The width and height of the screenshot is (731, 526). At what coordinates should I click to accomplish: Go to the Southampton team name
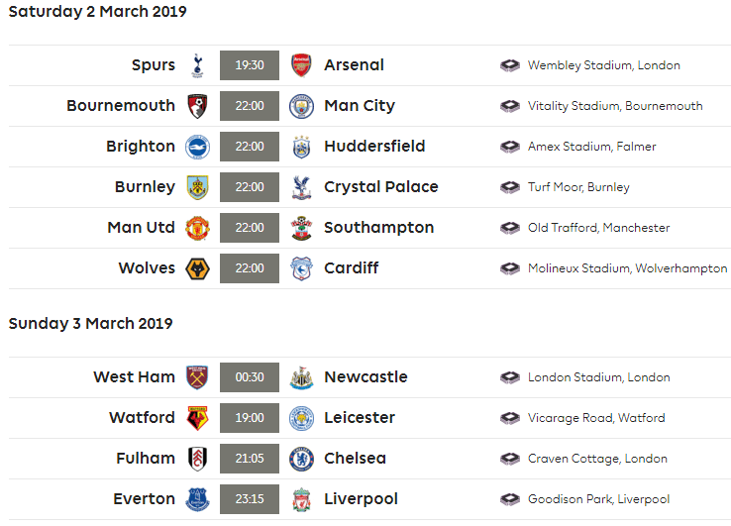coord(378,228)
